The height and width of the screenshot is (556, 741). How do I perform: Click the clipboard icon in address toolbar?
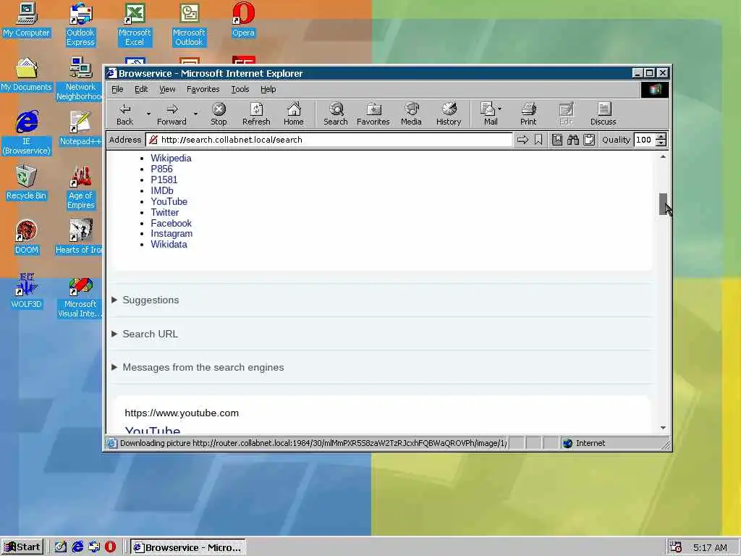[x=589, y=140]
